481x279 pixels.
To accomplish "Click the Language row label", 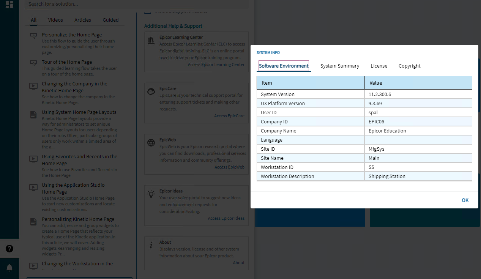I will click(271, 140).
